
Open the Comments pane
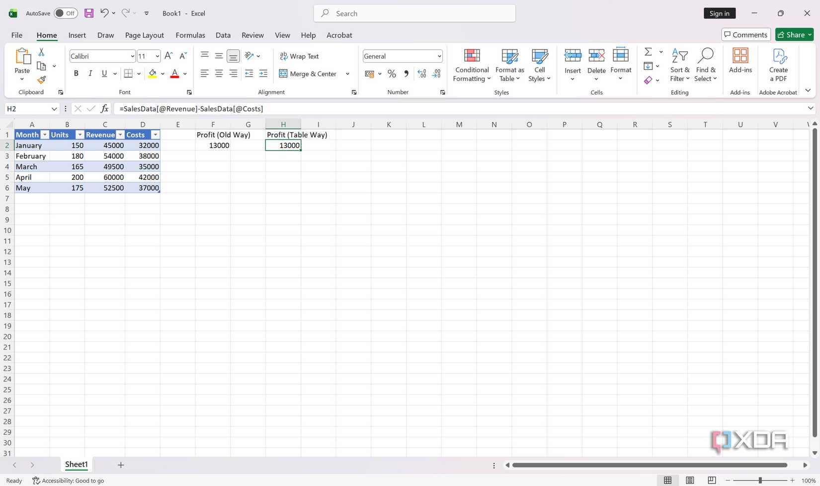click(745, 34)
